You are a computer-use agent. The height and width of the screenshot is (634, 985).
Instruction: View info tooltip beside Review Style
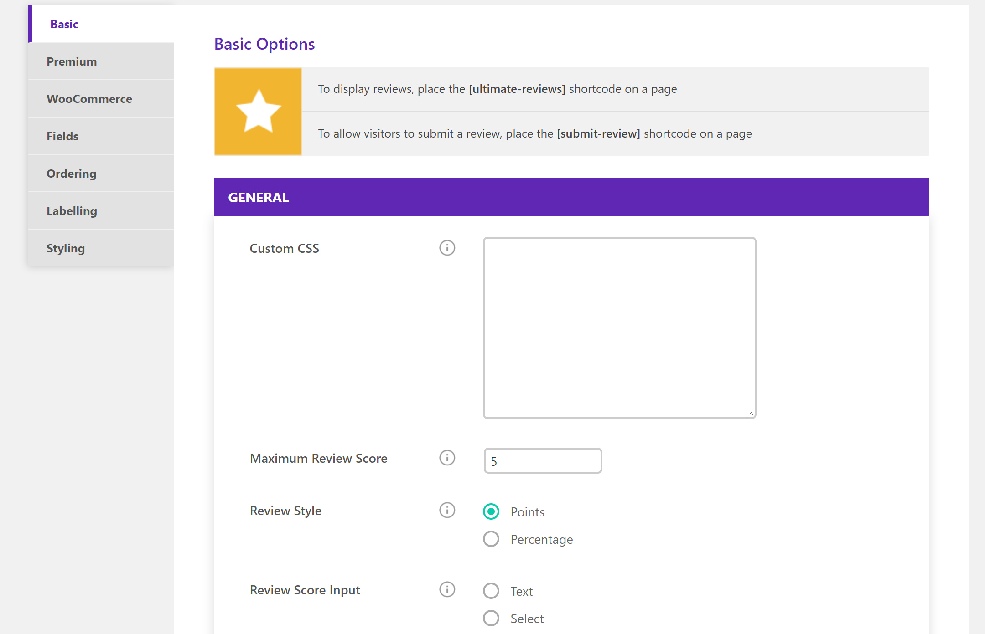click(x=447, y=511)
